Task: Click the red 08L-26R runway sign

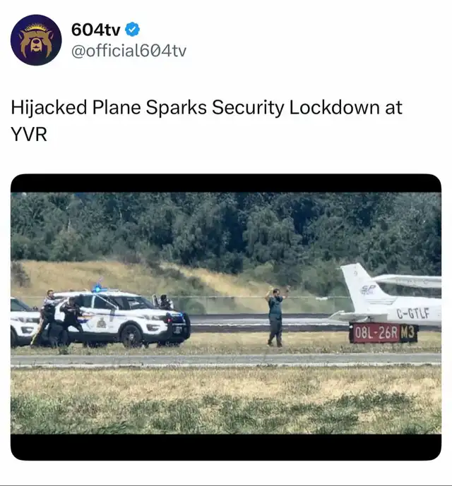Action: point(374,333)
